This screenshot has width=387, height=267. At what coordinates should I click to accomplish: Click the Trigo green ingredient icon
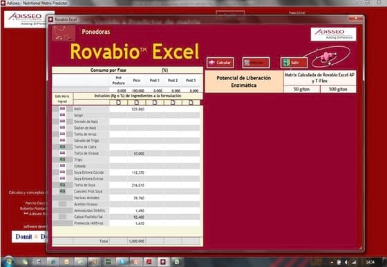tap(62, 159)
